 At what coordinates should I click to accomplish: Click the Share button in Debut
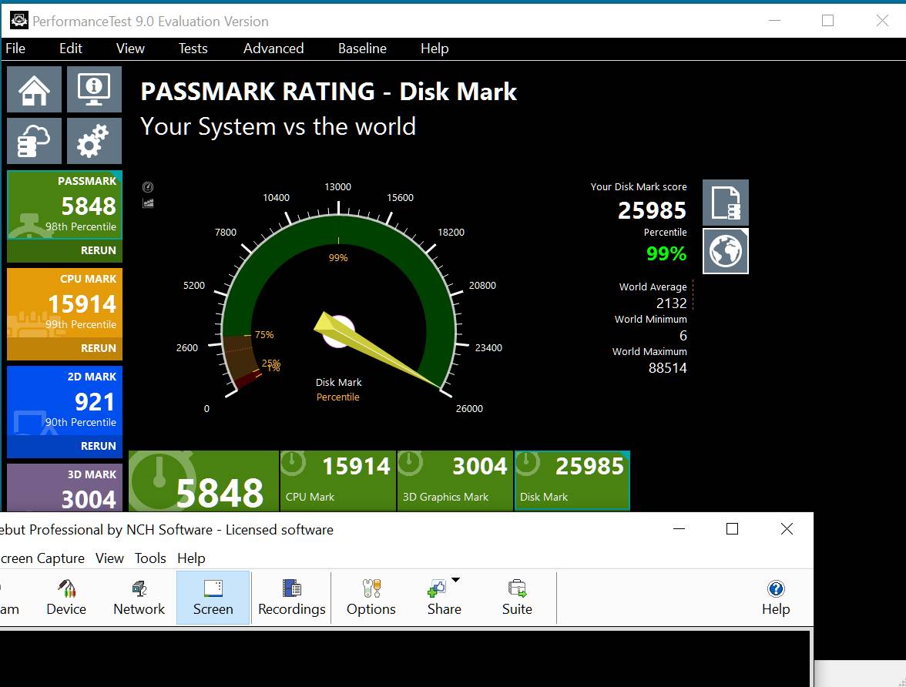[x=442, y=598]
